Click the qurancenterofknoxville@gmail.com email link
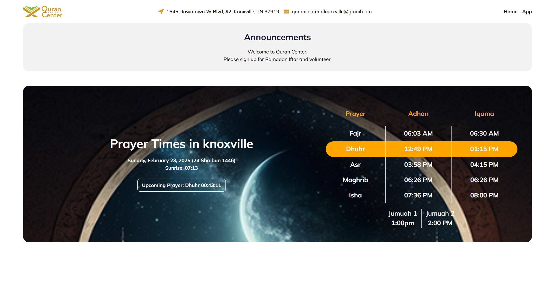555x298 pixels. coord(332,12)
